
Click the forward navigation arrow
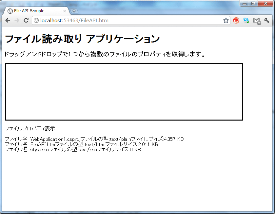tap(17, 20)
